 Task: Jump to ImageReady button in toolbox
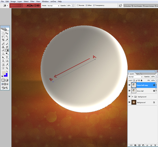pyautogui.click(x=5, y=88)
